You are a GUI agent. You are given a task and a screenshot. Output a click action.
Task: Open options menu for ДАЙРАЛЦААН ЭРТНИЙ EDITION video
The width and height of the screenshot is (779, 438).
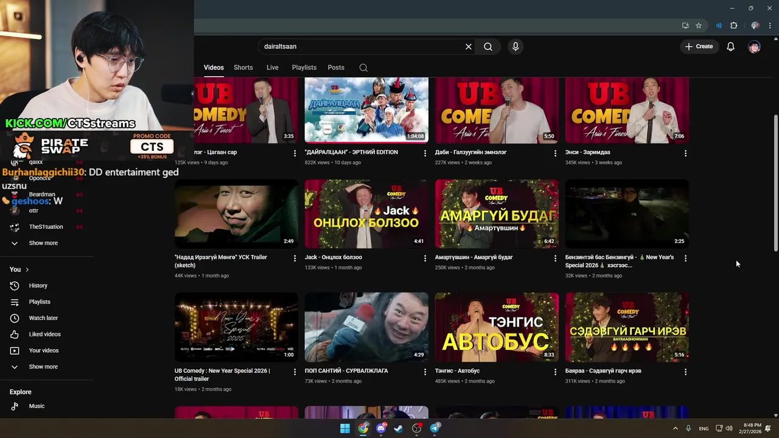425,153
